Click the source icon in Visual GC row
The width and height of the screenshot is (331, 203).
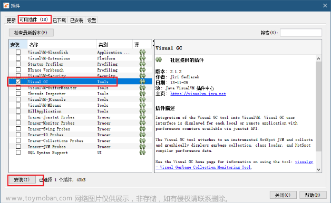142,82
